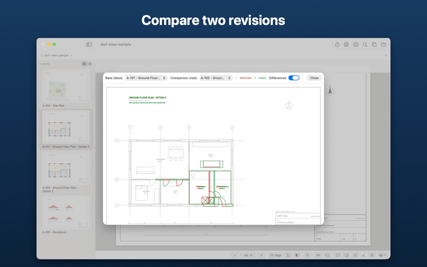This screenshot has height=267, width=427.
Task: Click the Print icon
Action: (x=346, y=44)
